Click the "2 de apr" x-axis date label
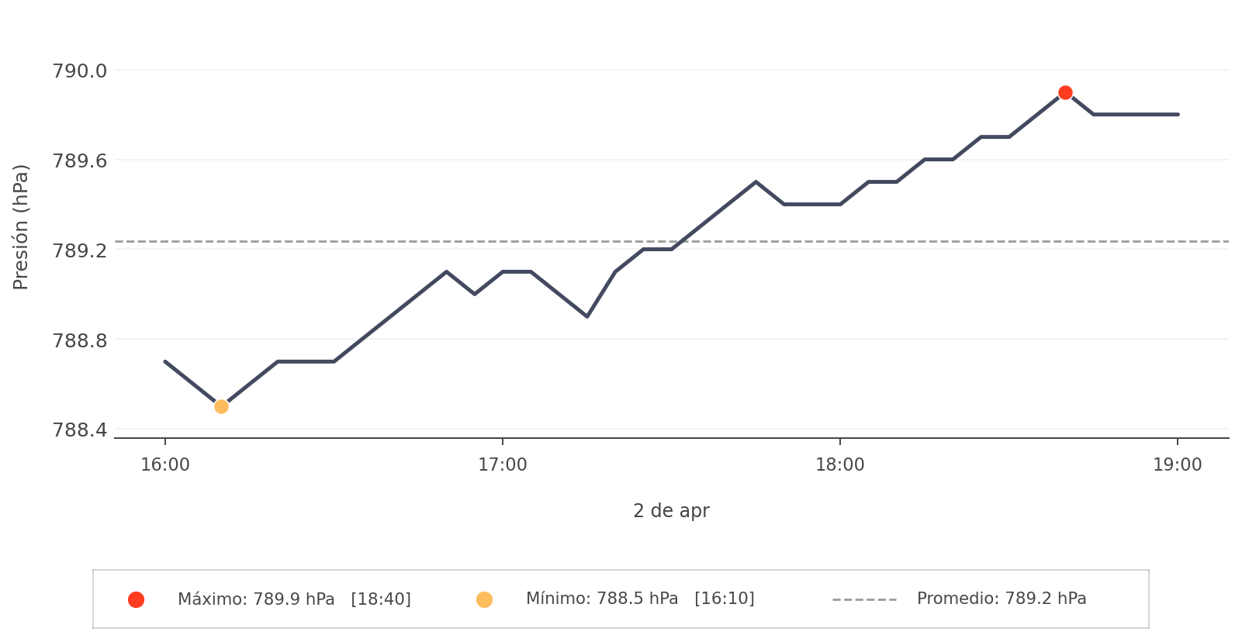 (671, 511)
